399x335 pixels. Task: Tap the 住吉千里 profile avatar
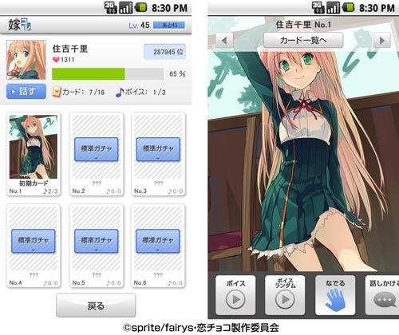(x=26, y=60)
